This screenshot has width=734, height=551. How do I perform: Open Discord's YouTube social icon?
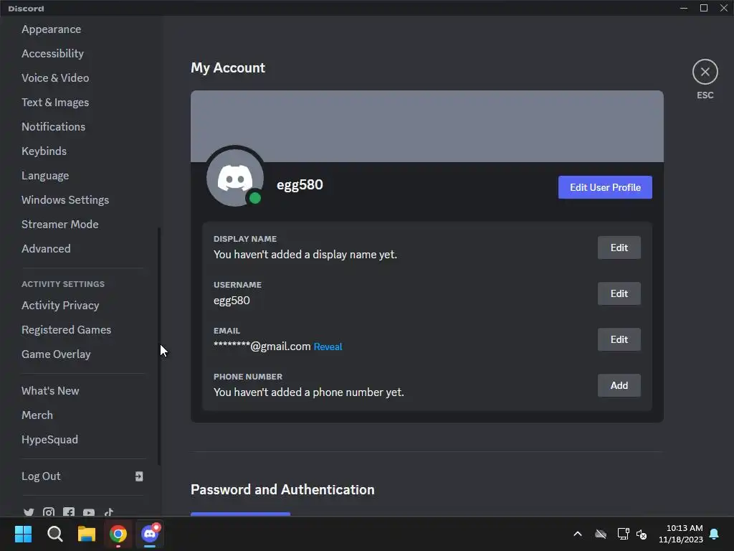pos(89,512)
